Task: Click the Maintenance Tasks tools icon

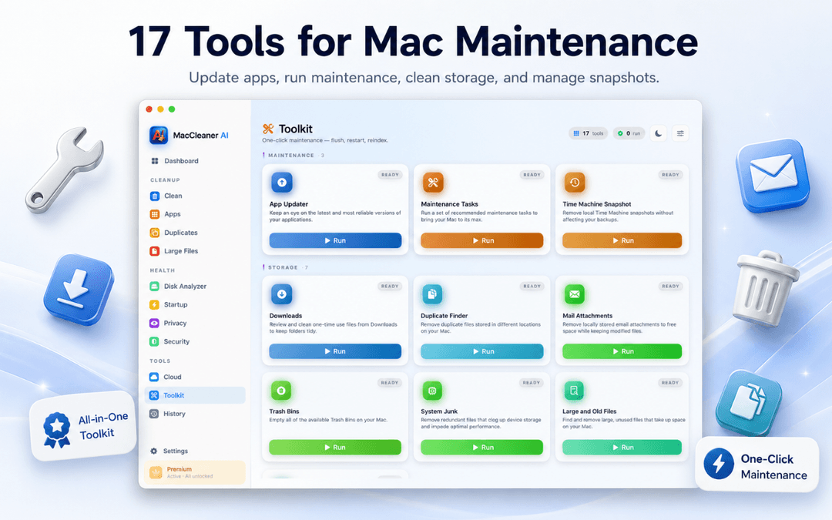Action: point(433,183)
